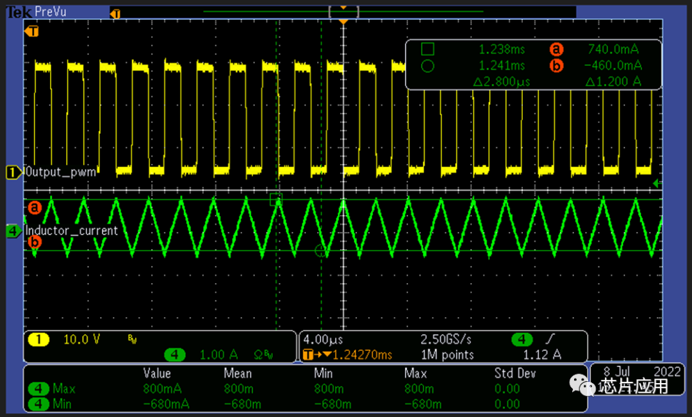Click the circle cursor icon in the readout box
The image size is (692, 417).
pos(427,65)
